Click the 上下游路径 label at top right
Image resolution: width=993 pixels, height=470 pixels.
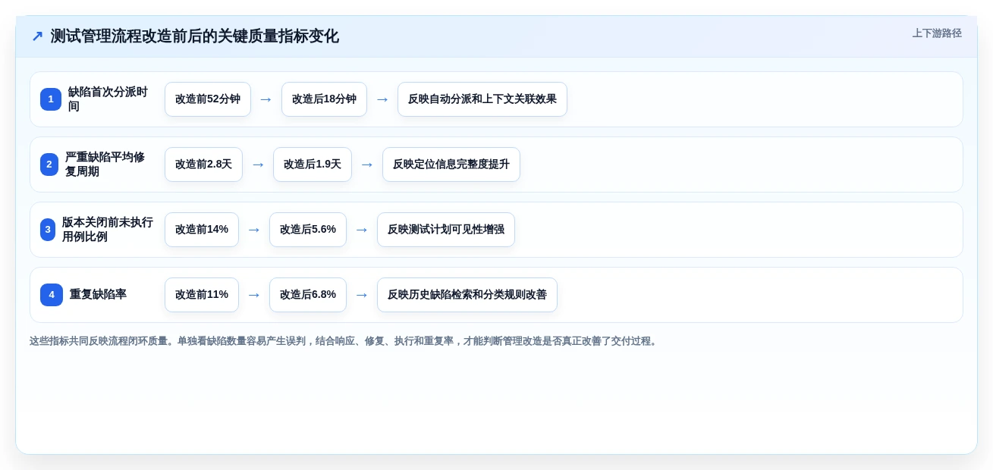tap(937, 33)
